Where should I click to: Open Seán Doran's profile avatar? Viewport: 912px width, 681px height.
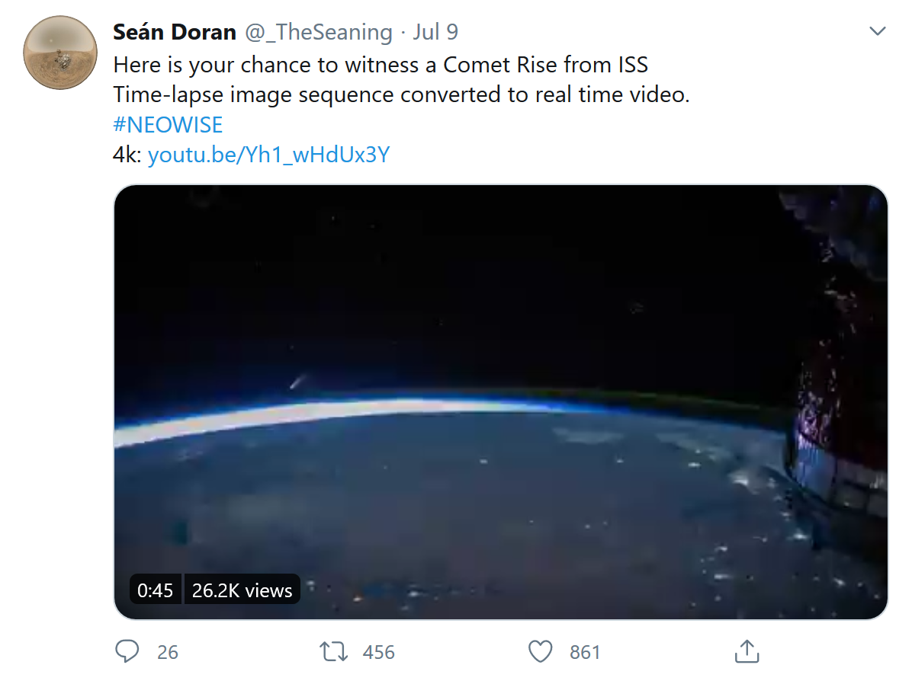[x=62, y=52]
